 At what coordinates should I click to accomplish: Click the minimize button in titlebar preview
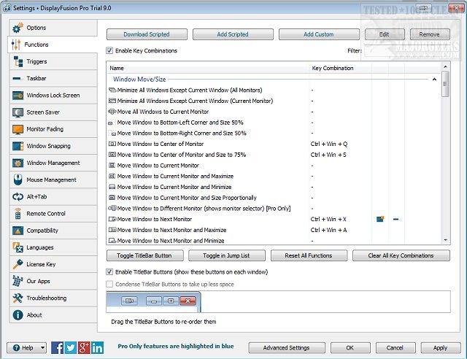(154, 301)
